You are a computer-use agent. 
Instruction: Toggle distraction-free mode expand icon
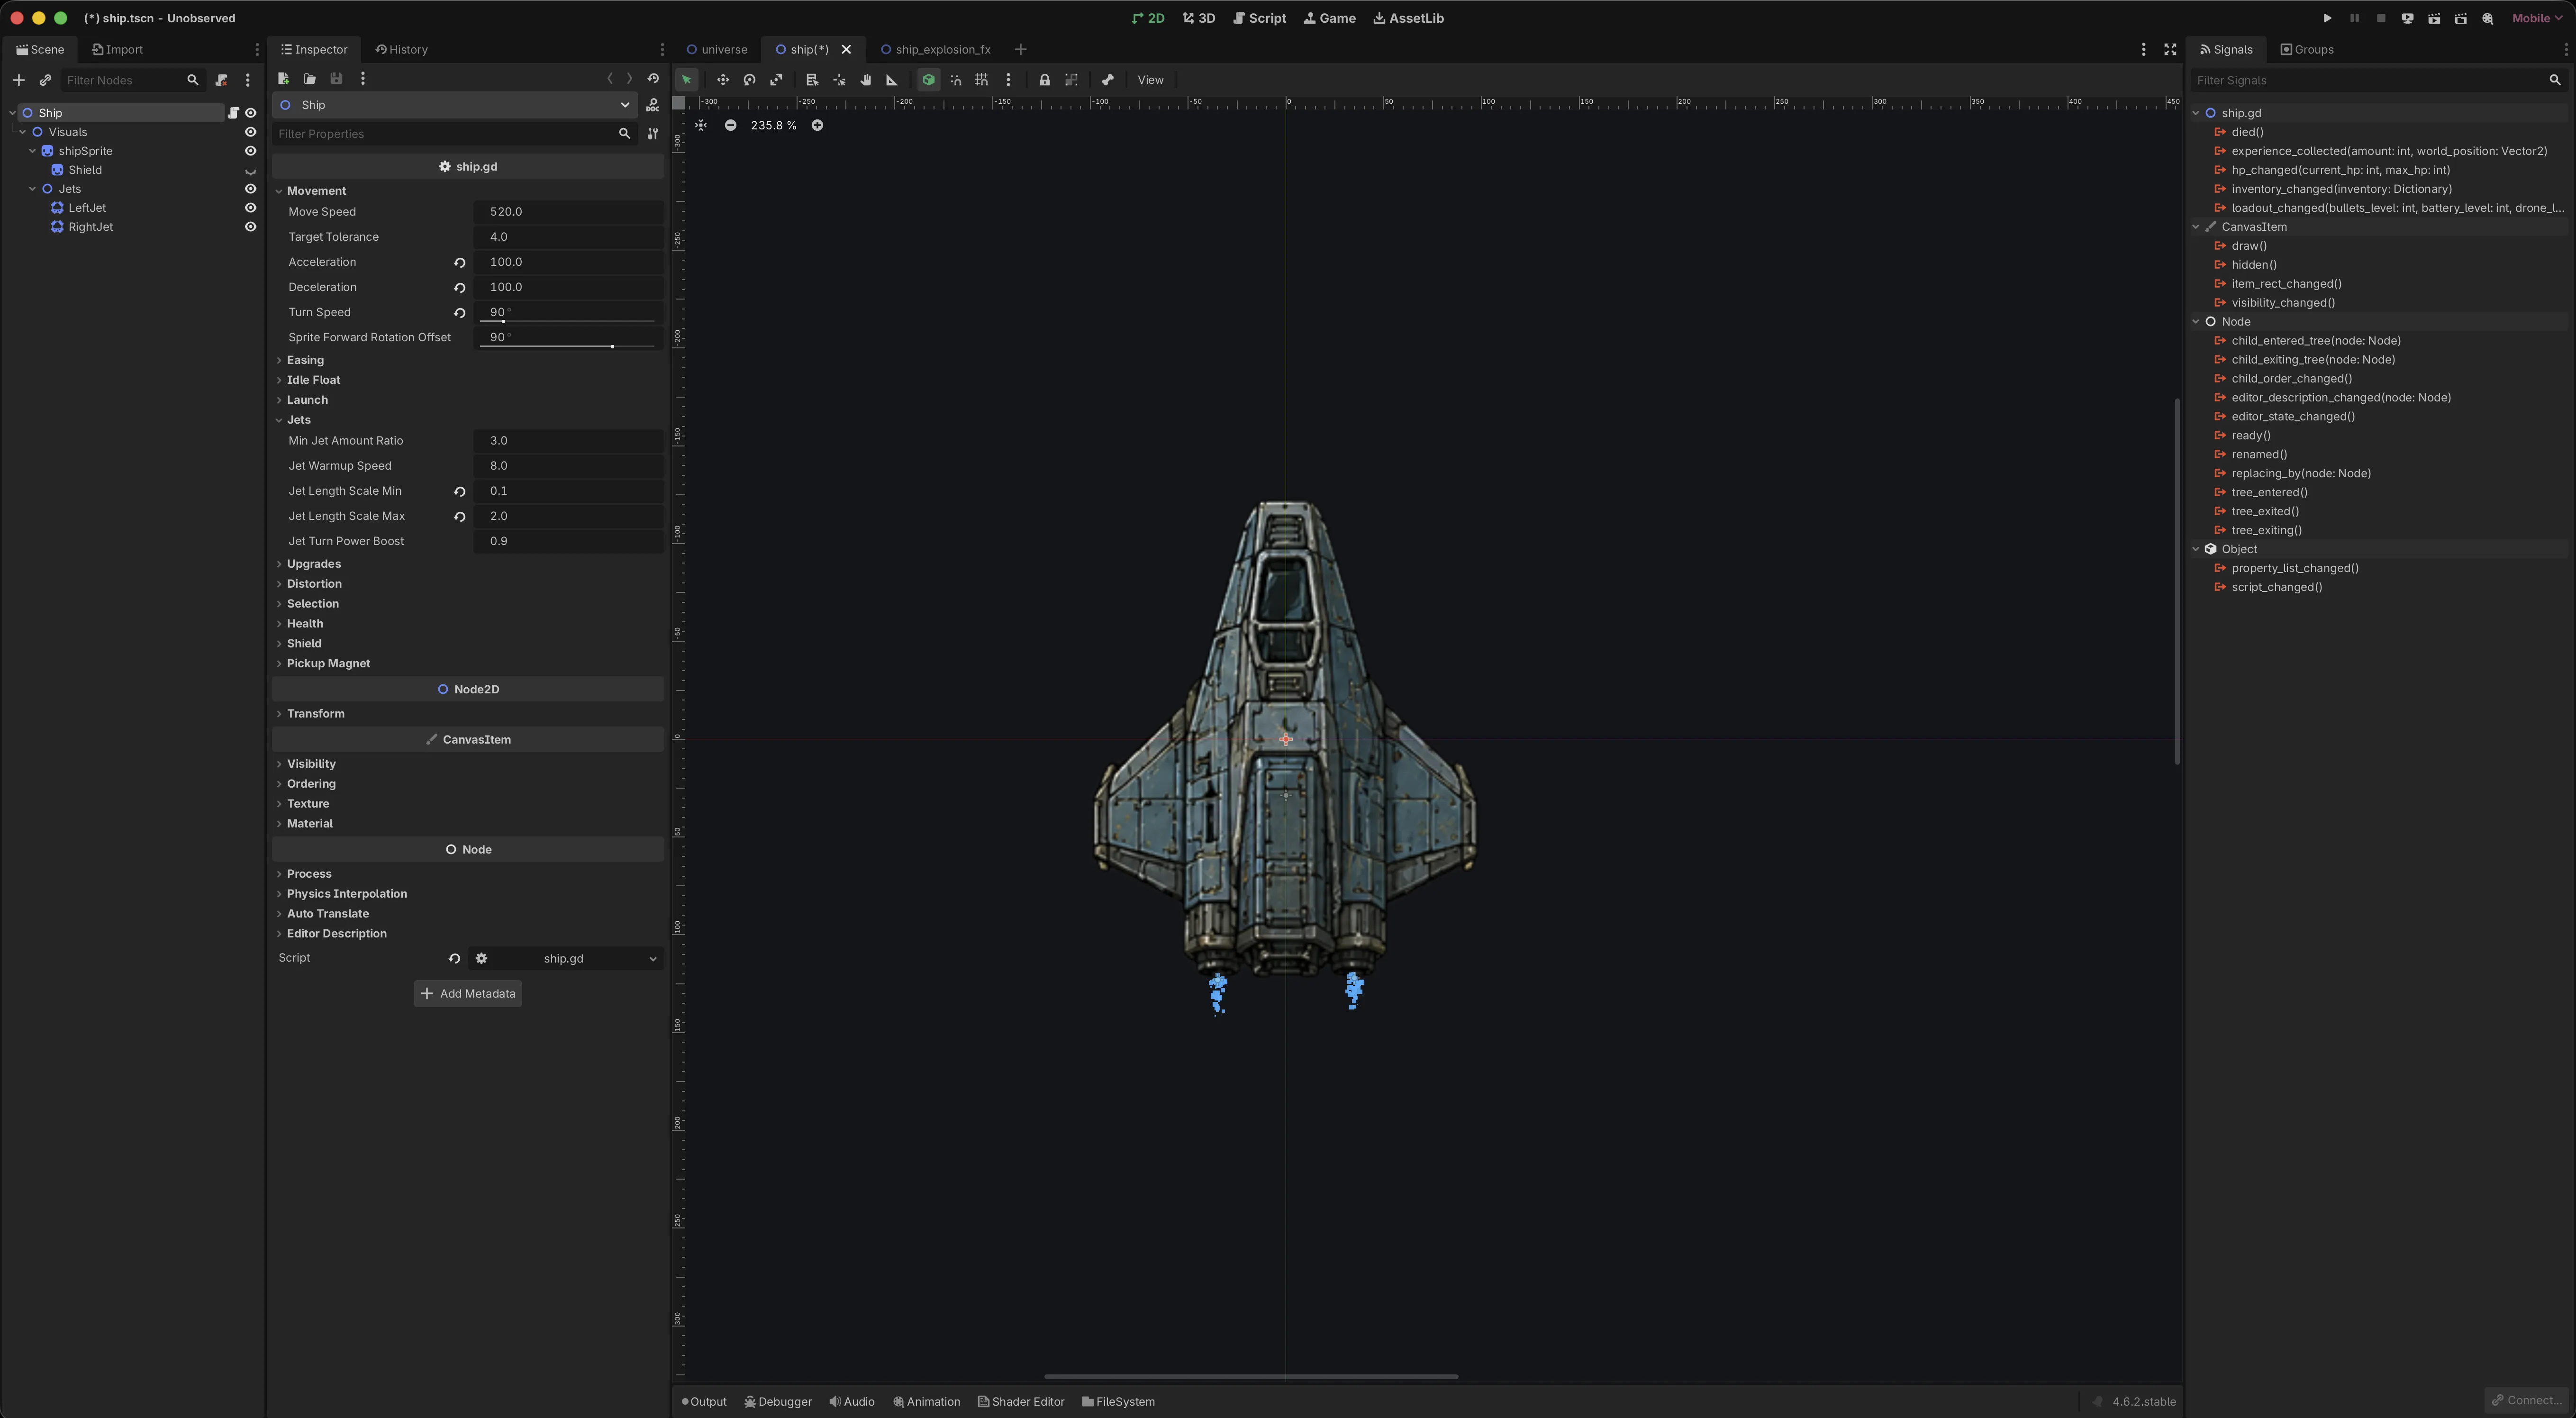2170,49
